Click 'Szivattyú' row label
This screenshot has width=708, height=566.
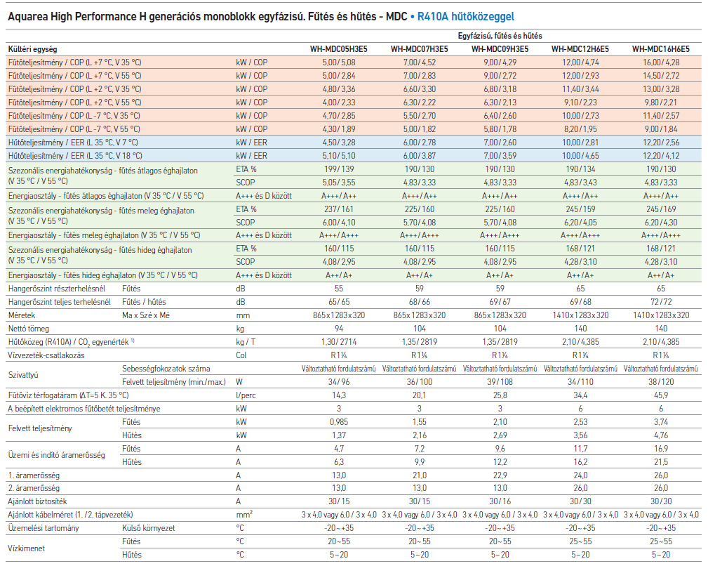point(23,376)
